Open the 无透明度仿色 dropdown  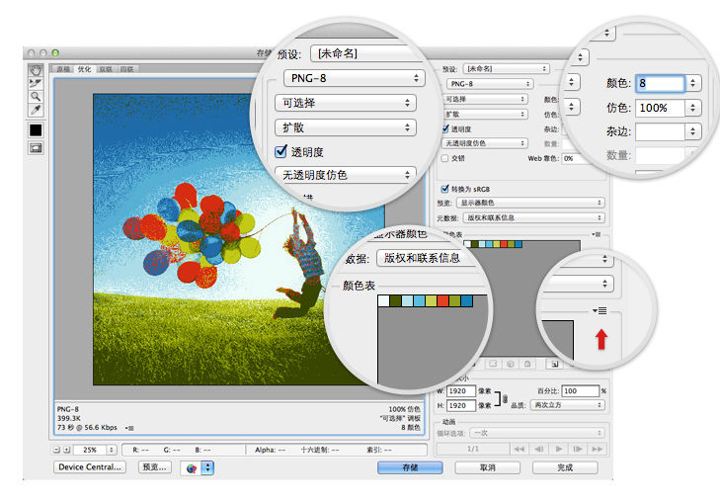point(485,143)
